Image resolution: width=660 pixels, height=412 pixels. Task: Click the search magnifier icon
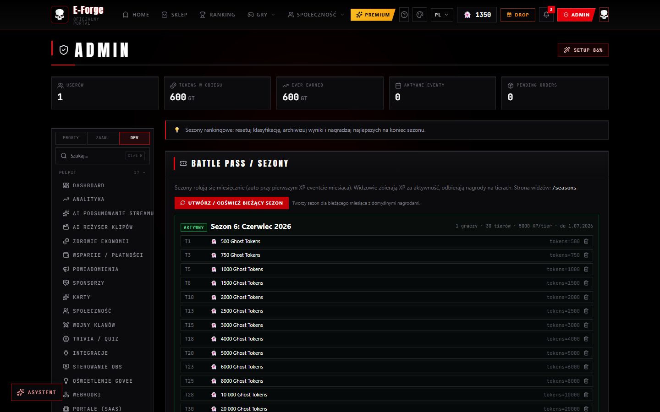[64, 156]
